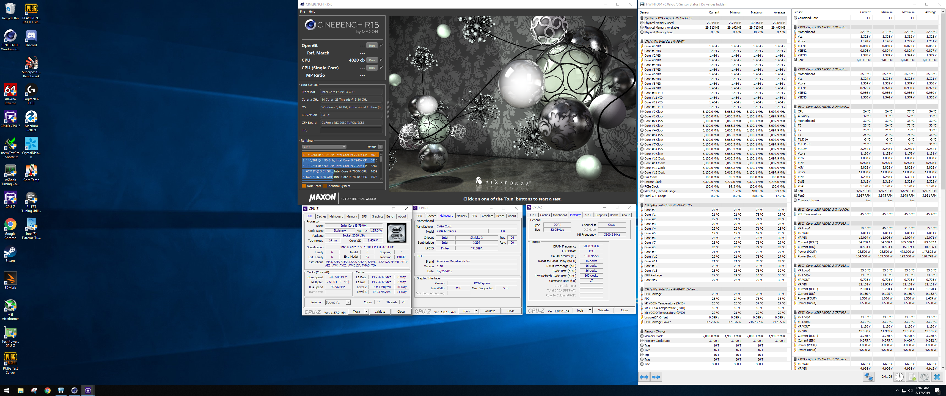
Task: Run the Cinebench CPU Single Core test
Action: pyautogui.click(x=372, y=68)
